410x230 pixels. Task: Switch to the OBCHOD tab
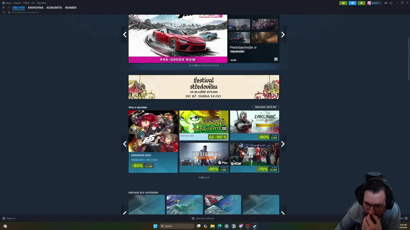pyautogui.click(x=19, y=8)
